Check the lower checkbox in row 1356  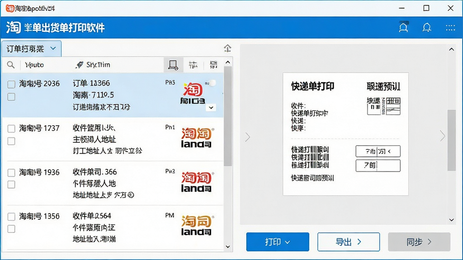click(x=11, y=229)
